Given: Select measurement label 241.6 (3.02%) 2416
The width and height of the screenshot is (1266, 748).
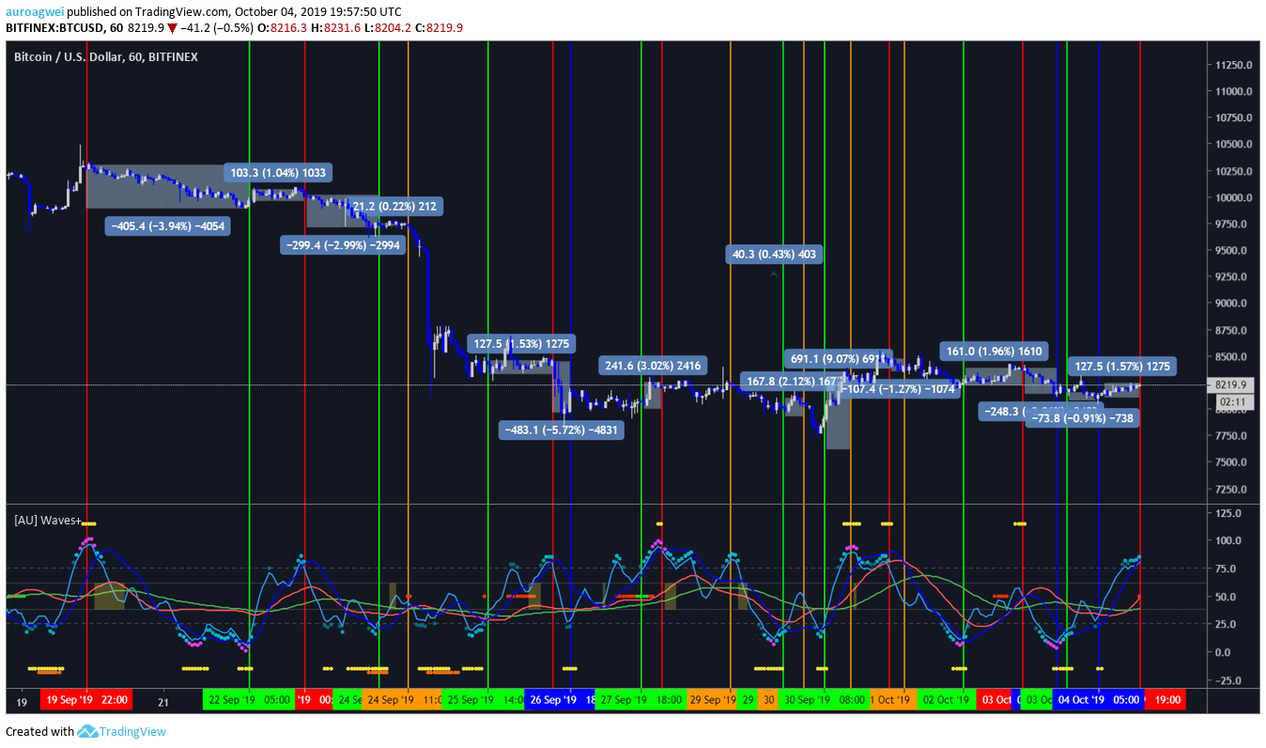Looking at the screenshot, I should click(652, 366).
